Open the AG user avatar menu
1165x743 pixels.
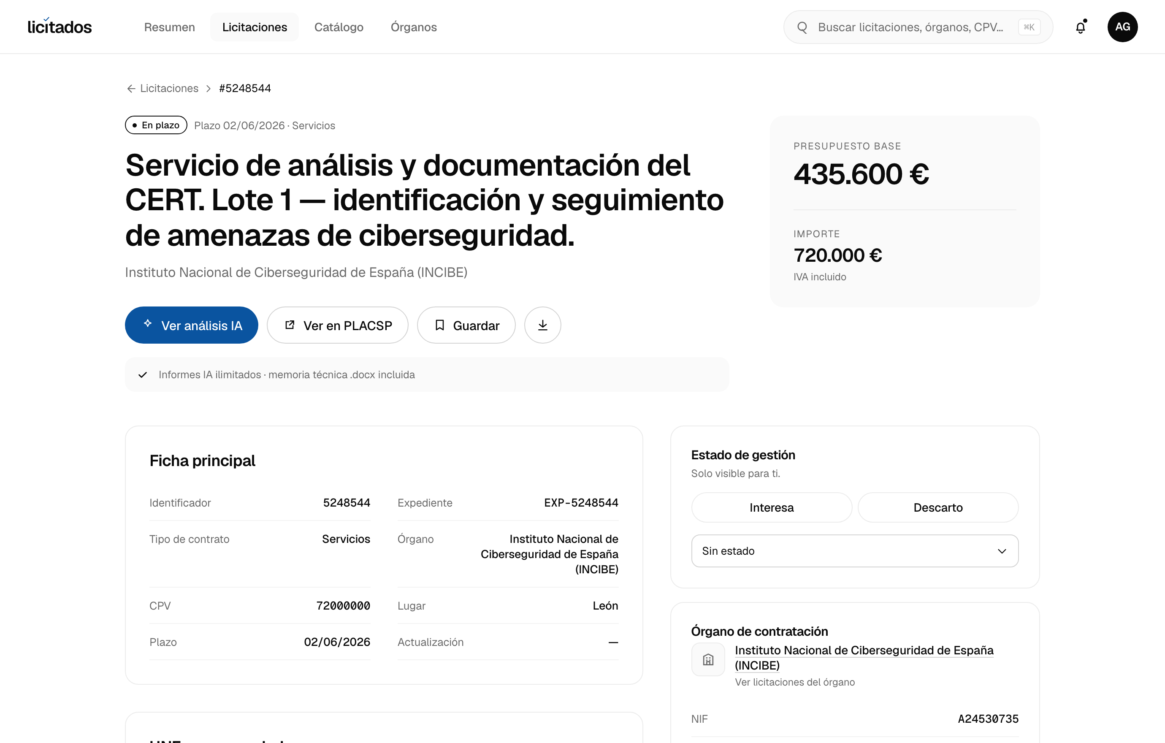tap(1122, 27)
